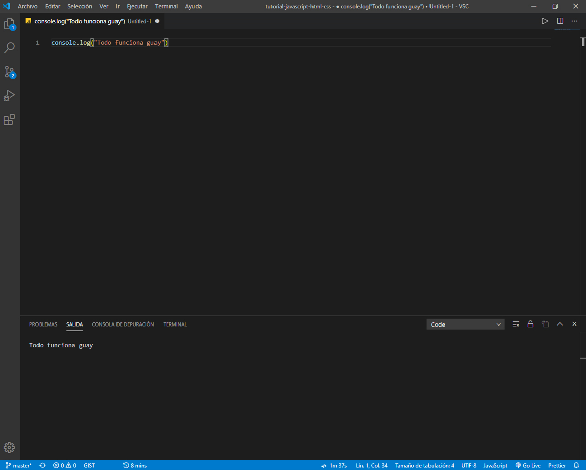Maximize the panel size with chevron
Viewport: 586px width, 470px height.
point(560,324)
